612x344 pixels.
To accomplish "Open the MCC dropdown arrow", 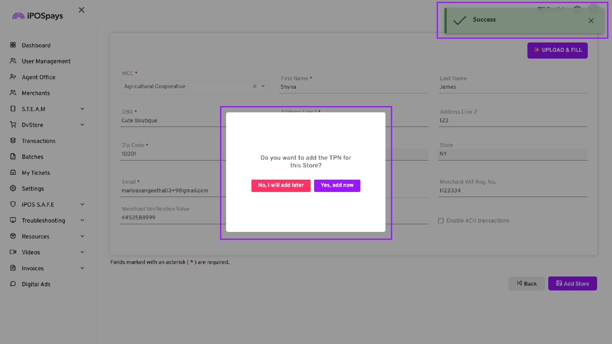I will (x=263, y=86).
